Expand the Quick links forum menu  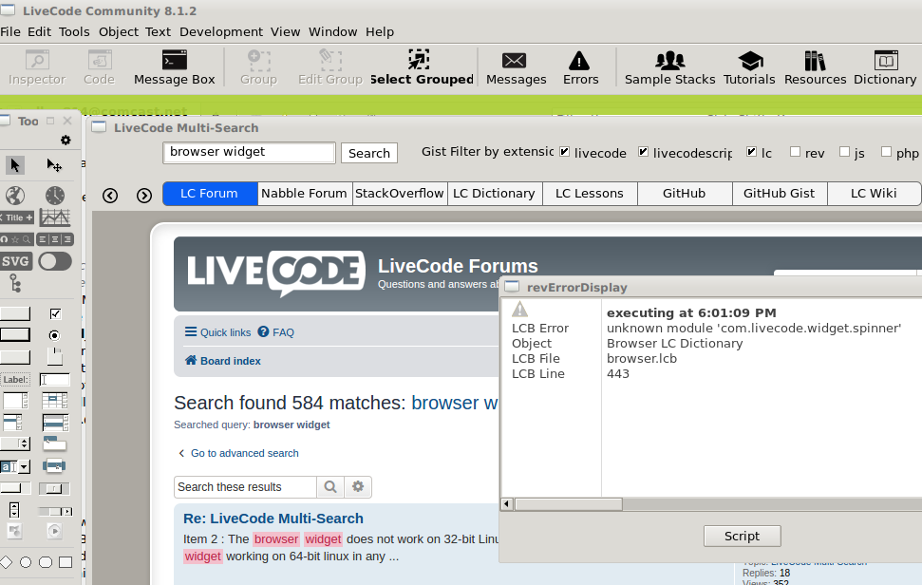coord(217,332)
